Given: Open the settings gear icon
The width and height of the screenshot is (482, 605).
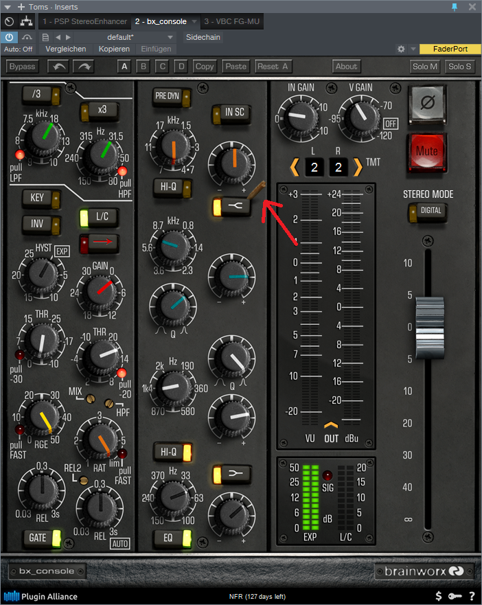Looking at the screenshot, I should pyautogui.click(x=401, y=49).
